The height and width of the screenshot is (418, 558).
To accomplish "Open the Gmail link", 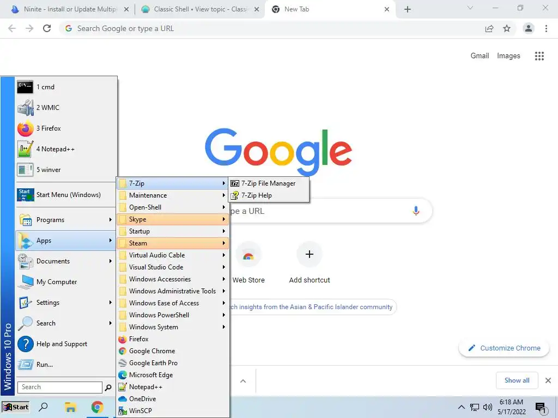I will pos(480,56).
